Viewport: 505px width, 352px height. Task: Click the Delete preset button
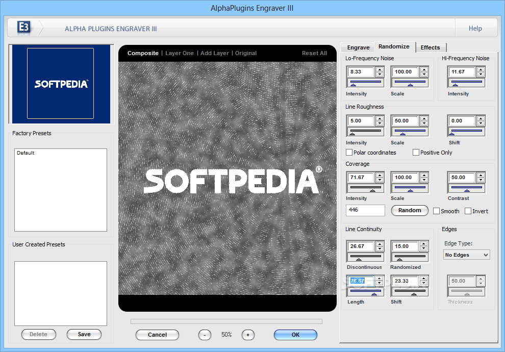coord(39,334)
